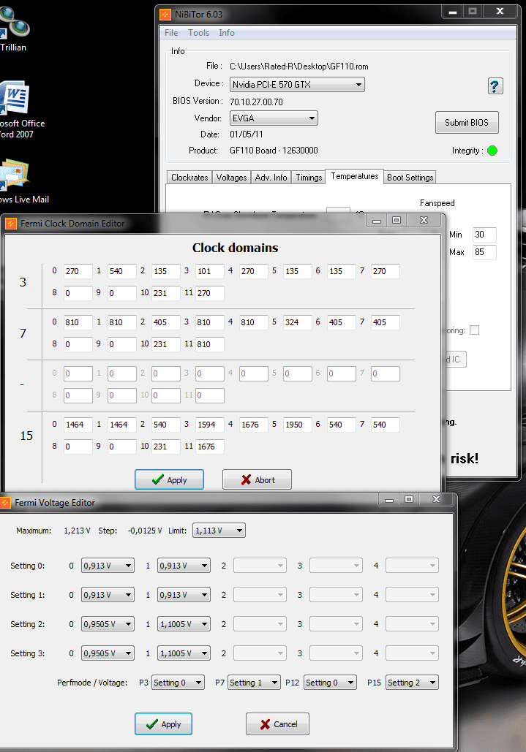Open Setting 2 column 0 dropdown 0,9505 V
This screenshot has width=526, height=752.
tap(108, 624)
